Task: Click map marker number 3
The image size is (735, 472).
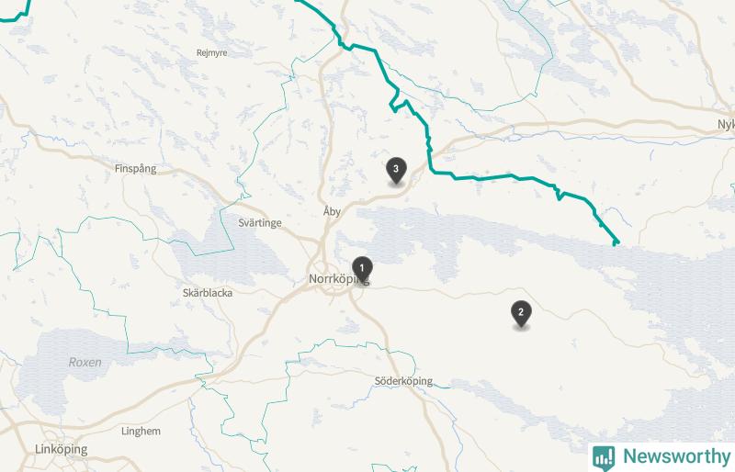Action: pyautogui.click(x=396, y=170)
